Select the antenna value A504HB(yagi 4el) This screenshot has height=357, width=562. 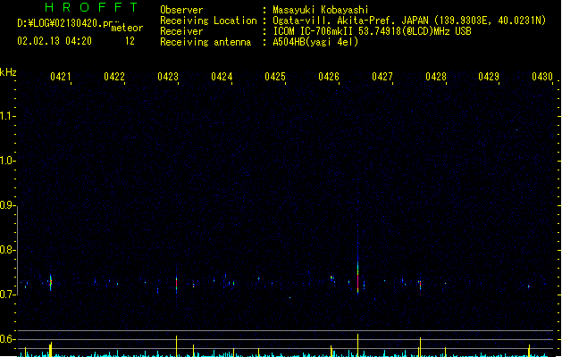pos(315,42)
